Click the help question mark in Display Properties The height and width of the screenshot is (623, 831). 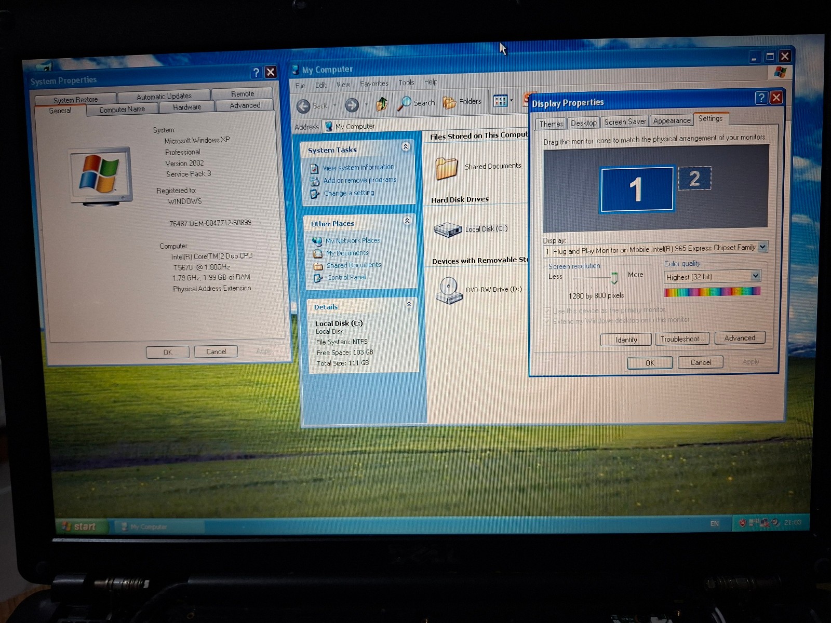point(761,98)
